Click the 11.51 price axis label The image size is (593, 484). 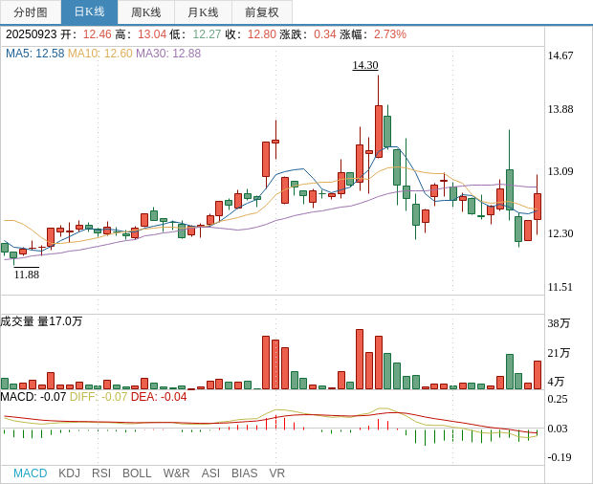point(560,287)
